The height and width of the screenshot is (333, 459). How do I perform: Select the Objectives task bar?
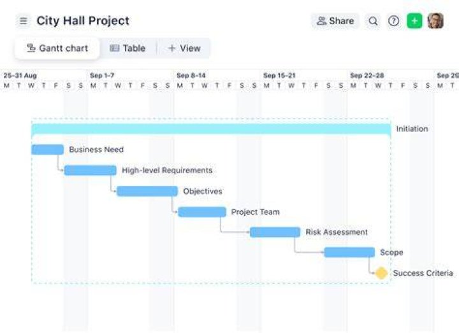click(x=147, y=191)
